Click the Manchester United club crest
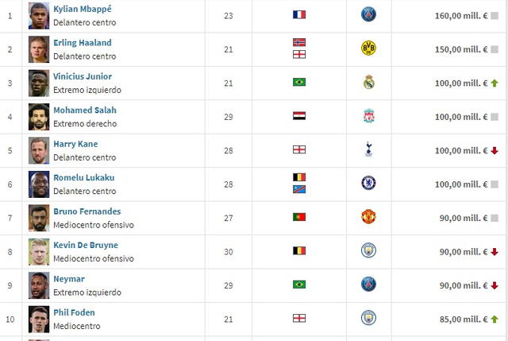The width and height of the screenshot is (508, 341). (368, 217)
